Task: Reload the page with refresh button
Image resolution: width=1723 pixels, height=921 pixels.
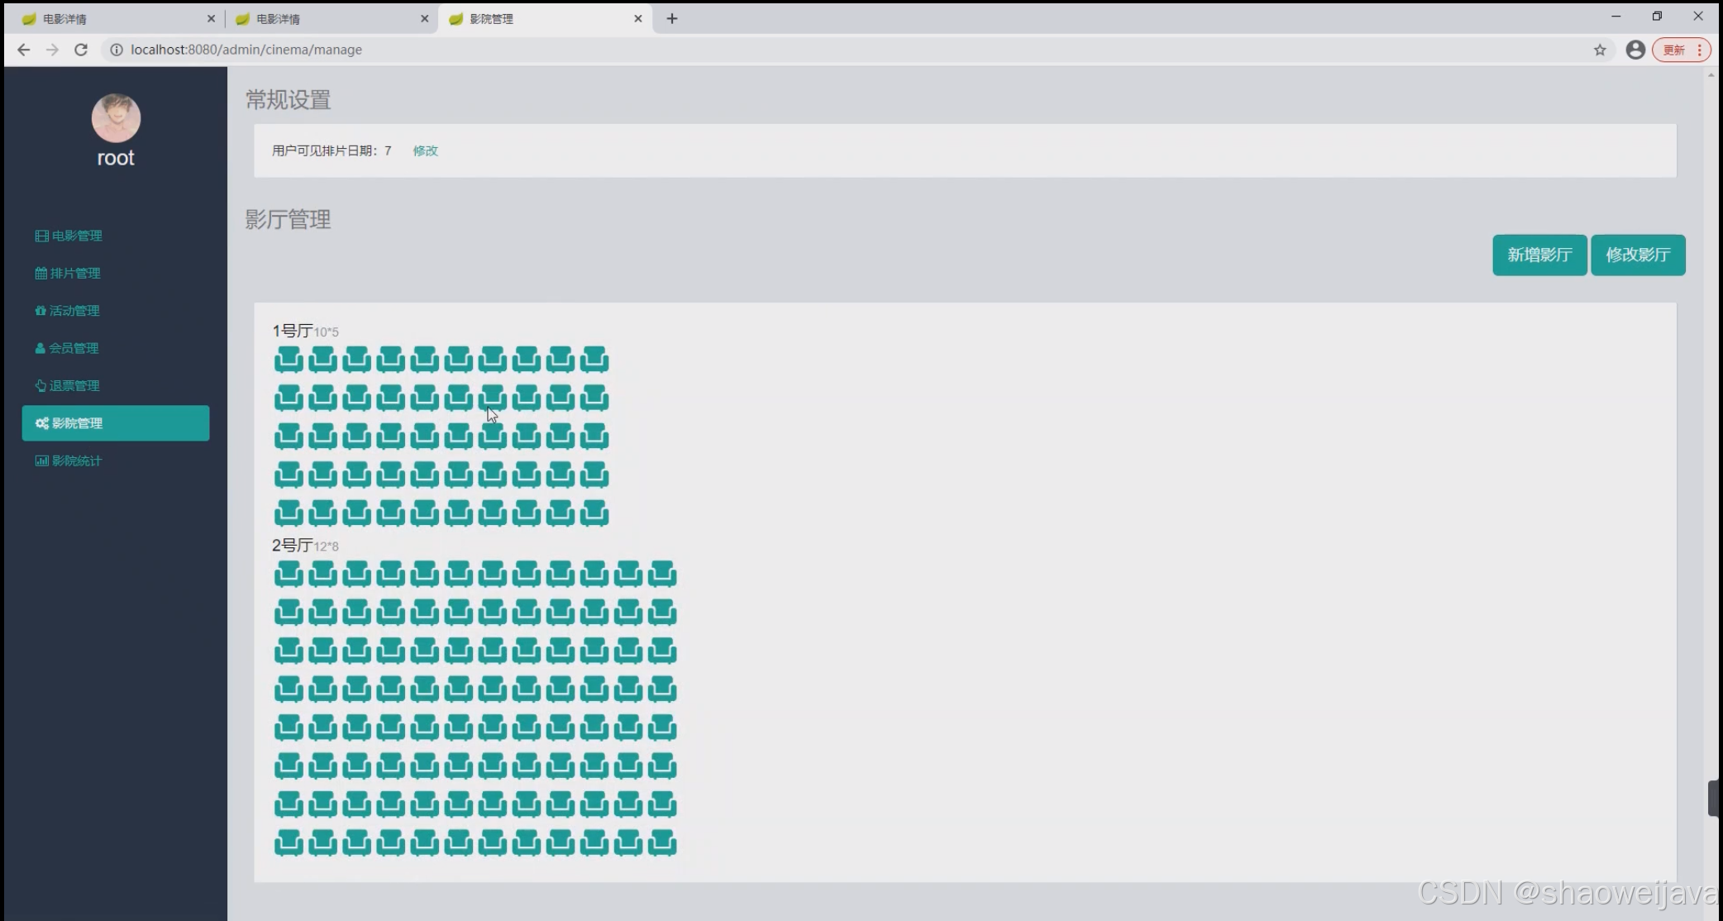Action: click(81, 50)
